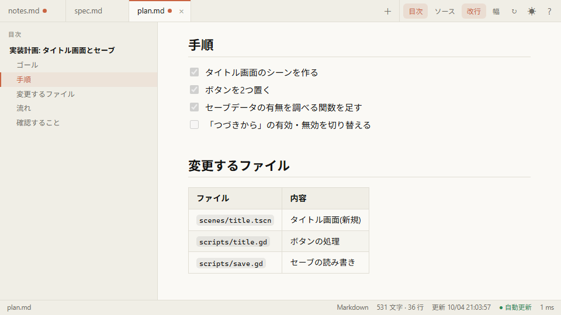561x315 pixels.
Task: Jump to 流れ in outline
Action: coord(79,108)
